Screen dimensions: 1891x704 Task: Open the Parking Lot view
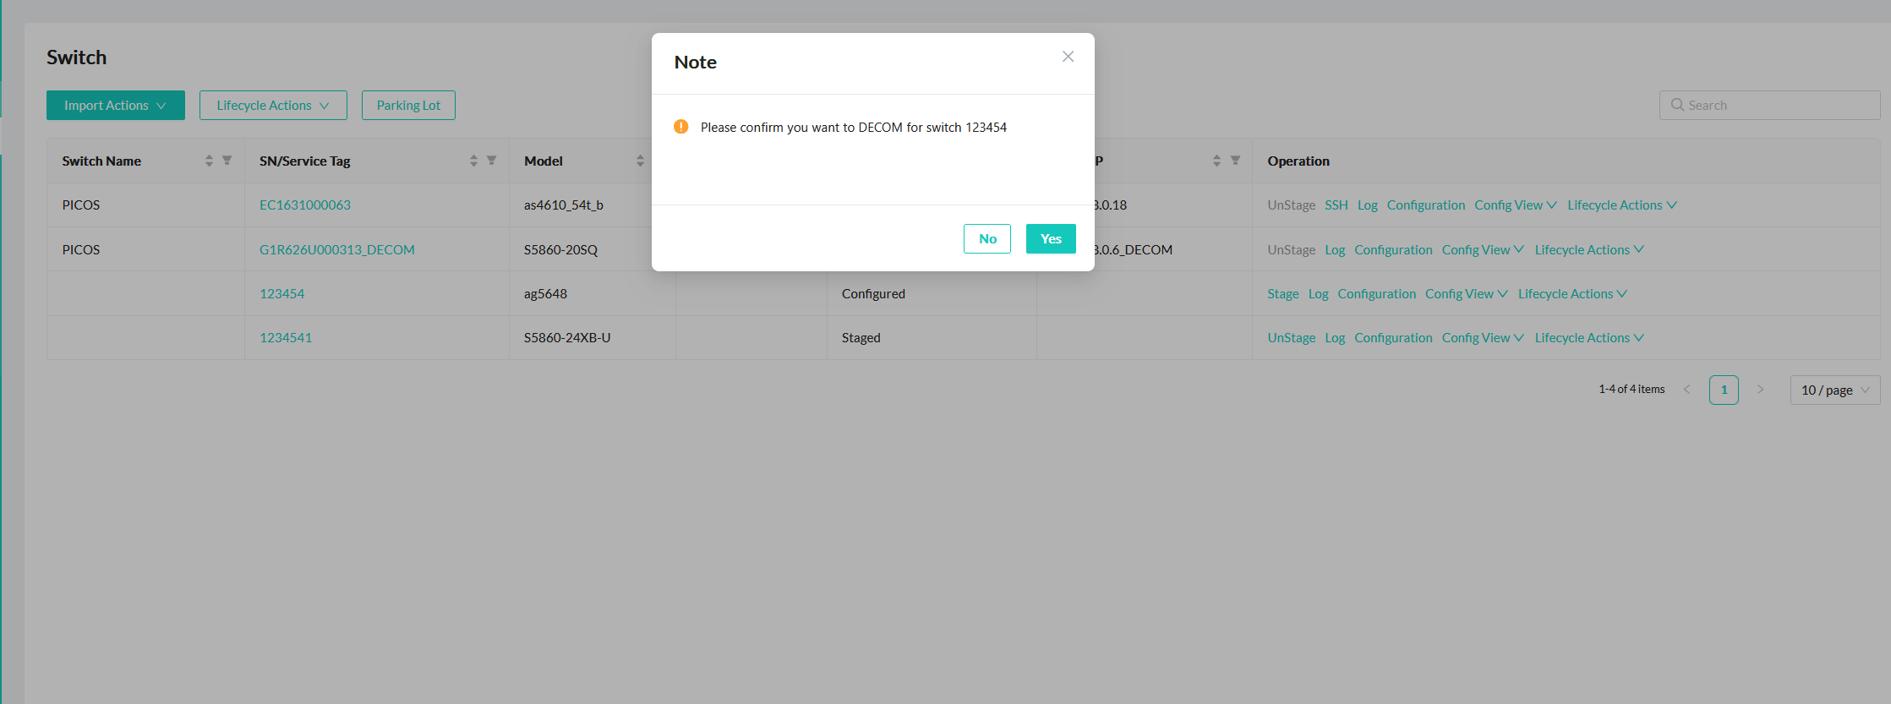tap(408, 106)
